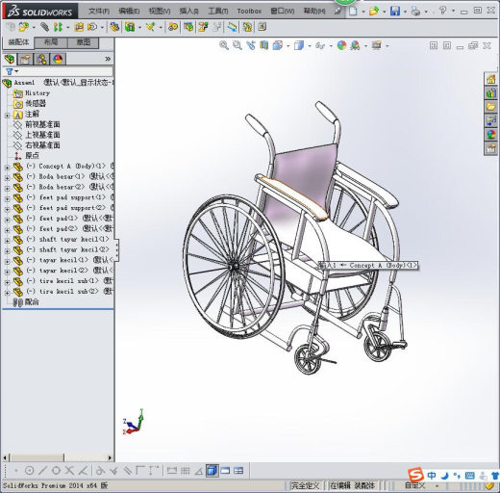
Task: Open the Assembly Features tool
Action: coord(130,27)
